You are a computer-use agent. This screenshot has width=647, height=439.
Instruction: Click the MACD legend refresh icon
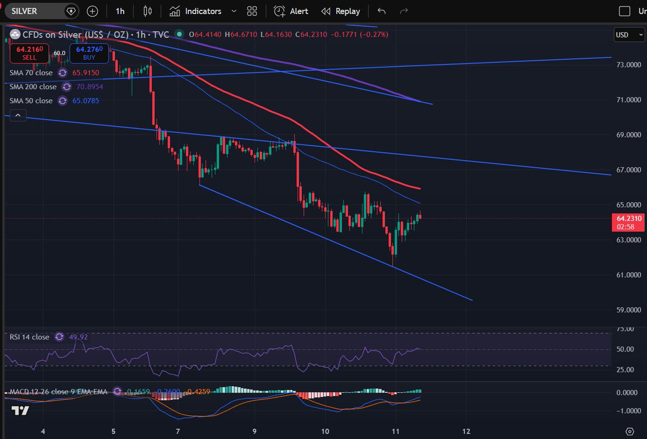point(117,392)
